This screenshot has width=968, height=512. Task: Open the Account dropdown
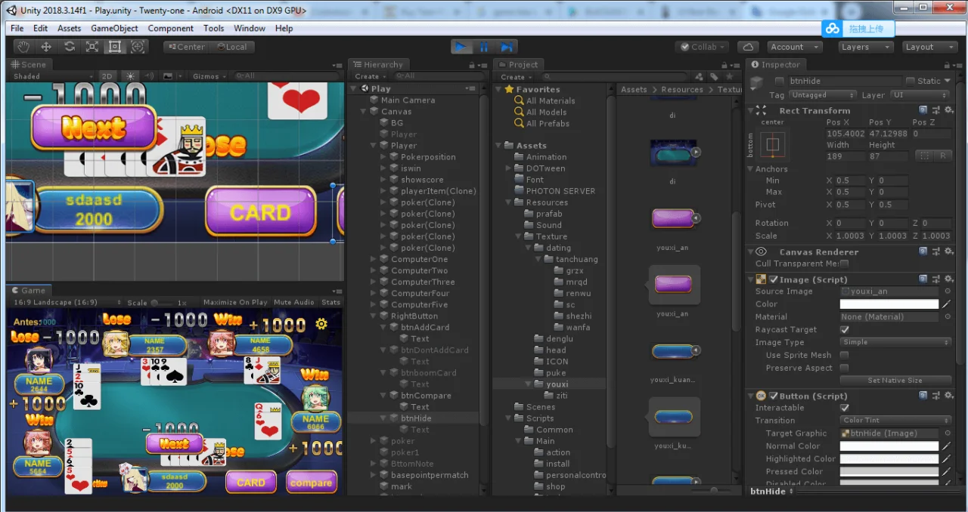(796, 47)
